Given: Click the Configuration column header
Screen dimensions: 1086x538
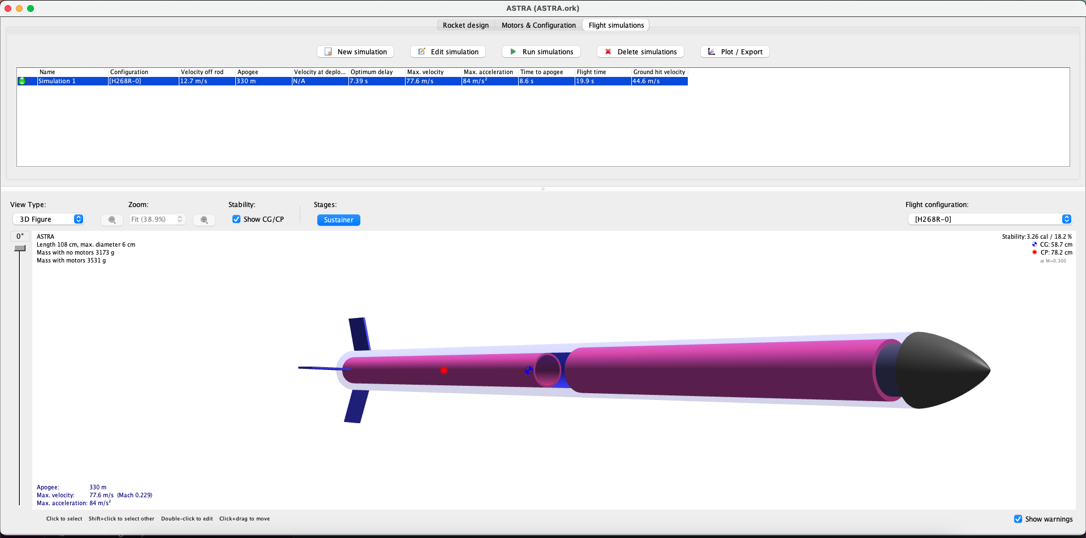Looking at the screenshot, I should click(x=143, y=72).
